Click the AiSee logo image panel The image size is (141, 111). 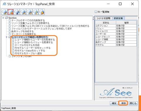tap(116, 93)
